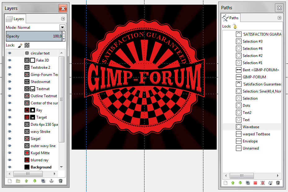The width and height of the screenshot is (288, 192).
Task: Hide the blurred ray layer
Action: [x=10, y=160]
